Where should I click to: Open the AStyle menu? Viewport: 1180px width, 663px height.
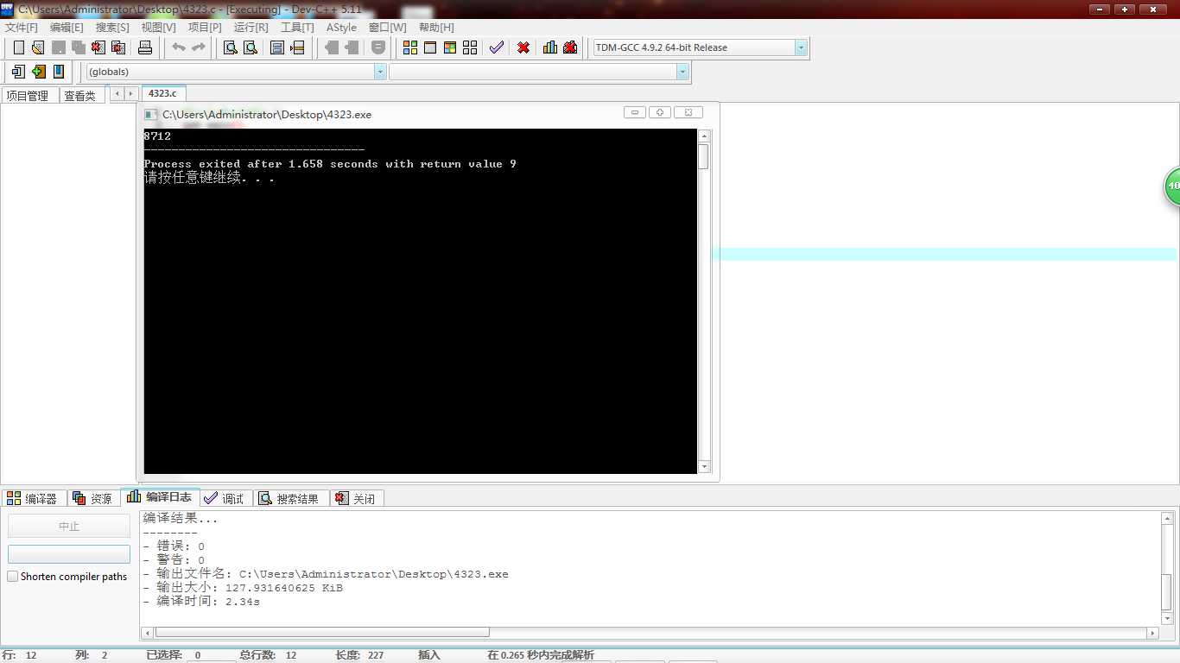341,28
